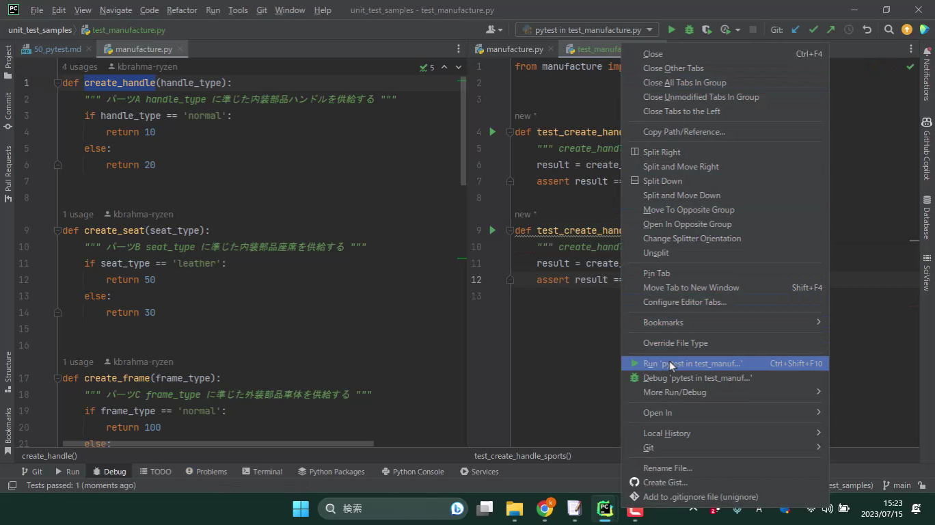935x525 pixels.
Task: Click the Git Push arrow icon
Action: 830,29
